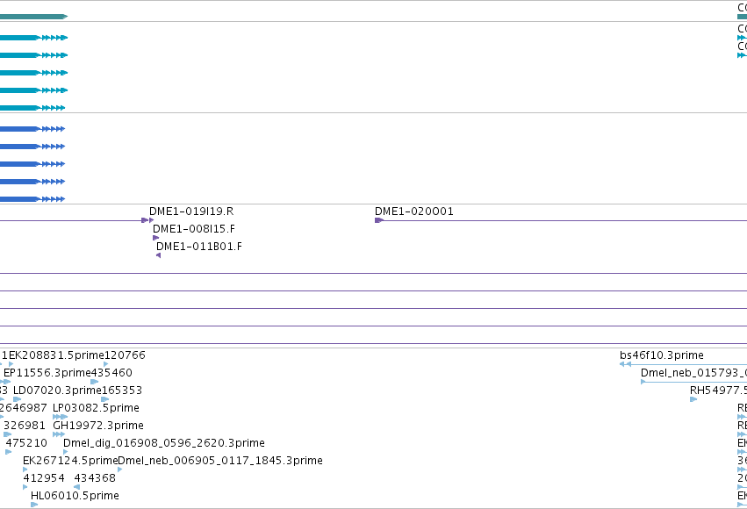
Task: Click the arrow glyph under DME1-019I19.R
Action: (152, 220)
